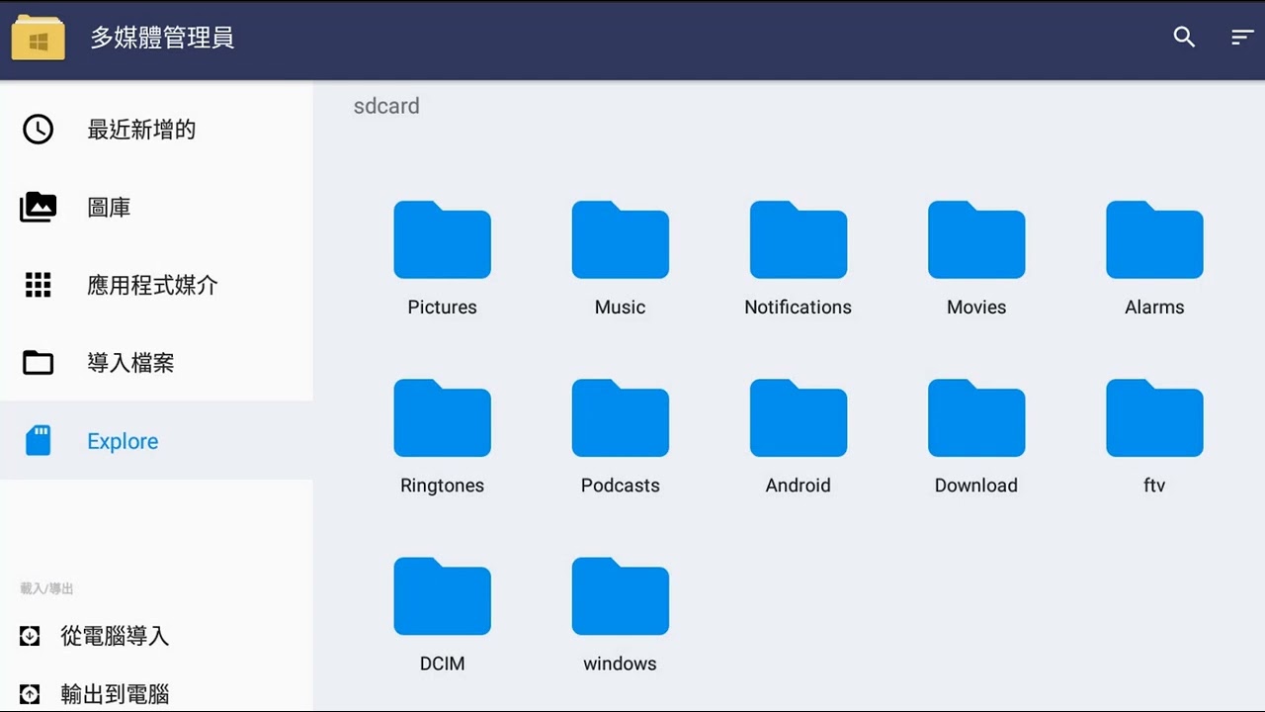Go to 圖庫 in the sidebar

tap(156, 208)
